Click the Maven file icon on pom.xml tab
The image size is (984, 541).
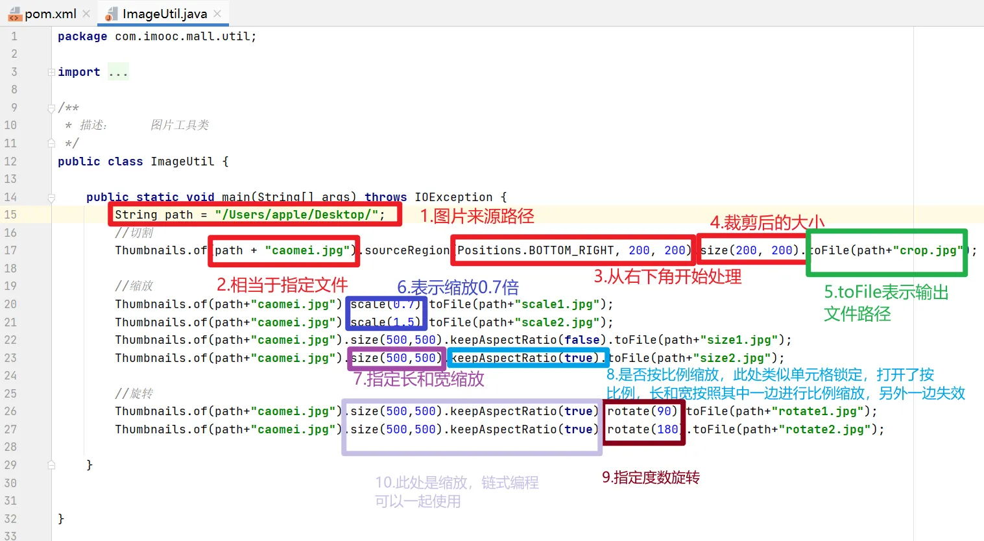(14, 14)
